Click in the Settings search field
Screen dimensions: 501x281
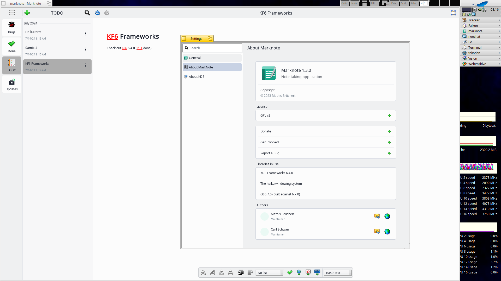point(212,48)
